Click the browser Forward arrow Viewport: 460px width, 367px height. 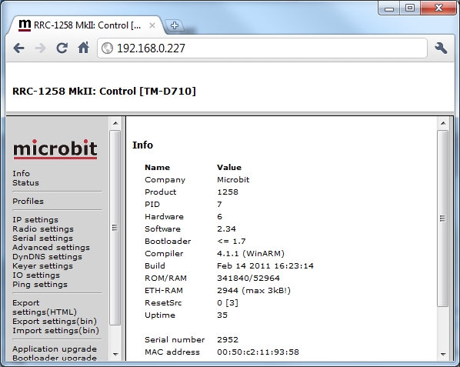coord(40,48)
